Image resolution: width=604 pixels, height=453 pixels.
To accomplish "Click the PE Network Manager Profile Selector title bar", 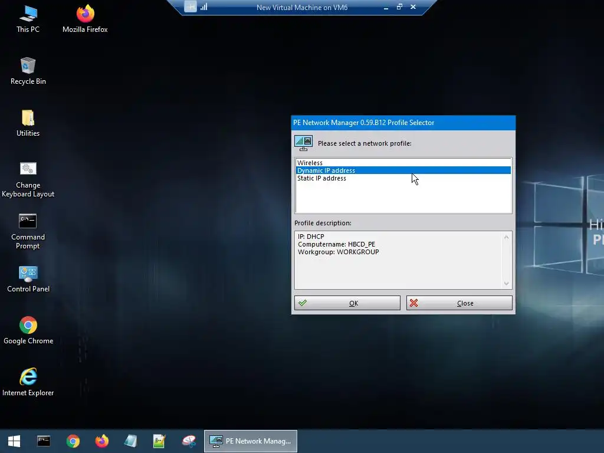I will [x=403, y=123].
